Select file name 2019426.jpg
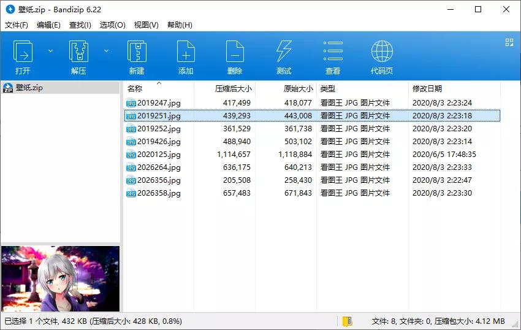This screenshot has height=330, width=521. click(159, 142)
